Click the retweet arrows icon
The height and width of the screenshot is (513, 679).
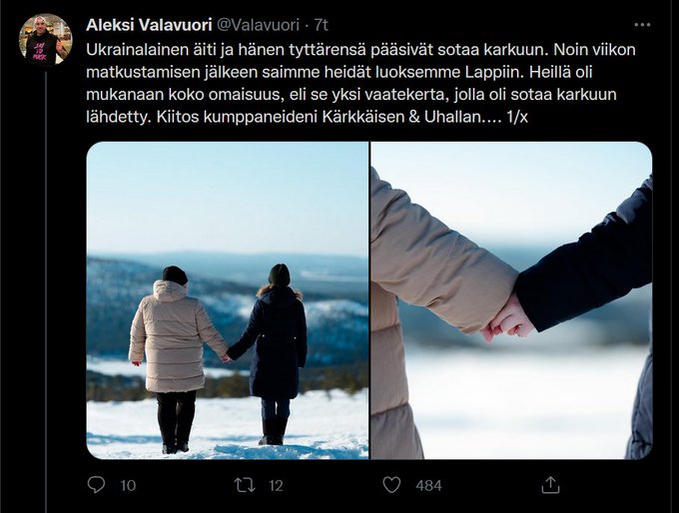[245, 485]
